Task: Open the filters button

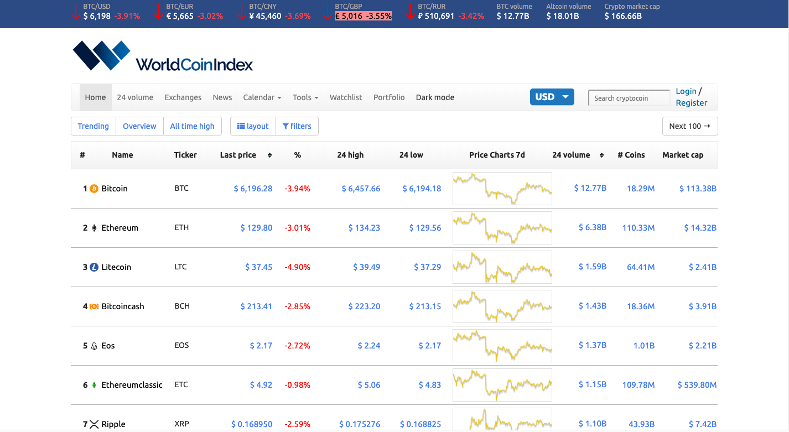Action: pos(297,126)
